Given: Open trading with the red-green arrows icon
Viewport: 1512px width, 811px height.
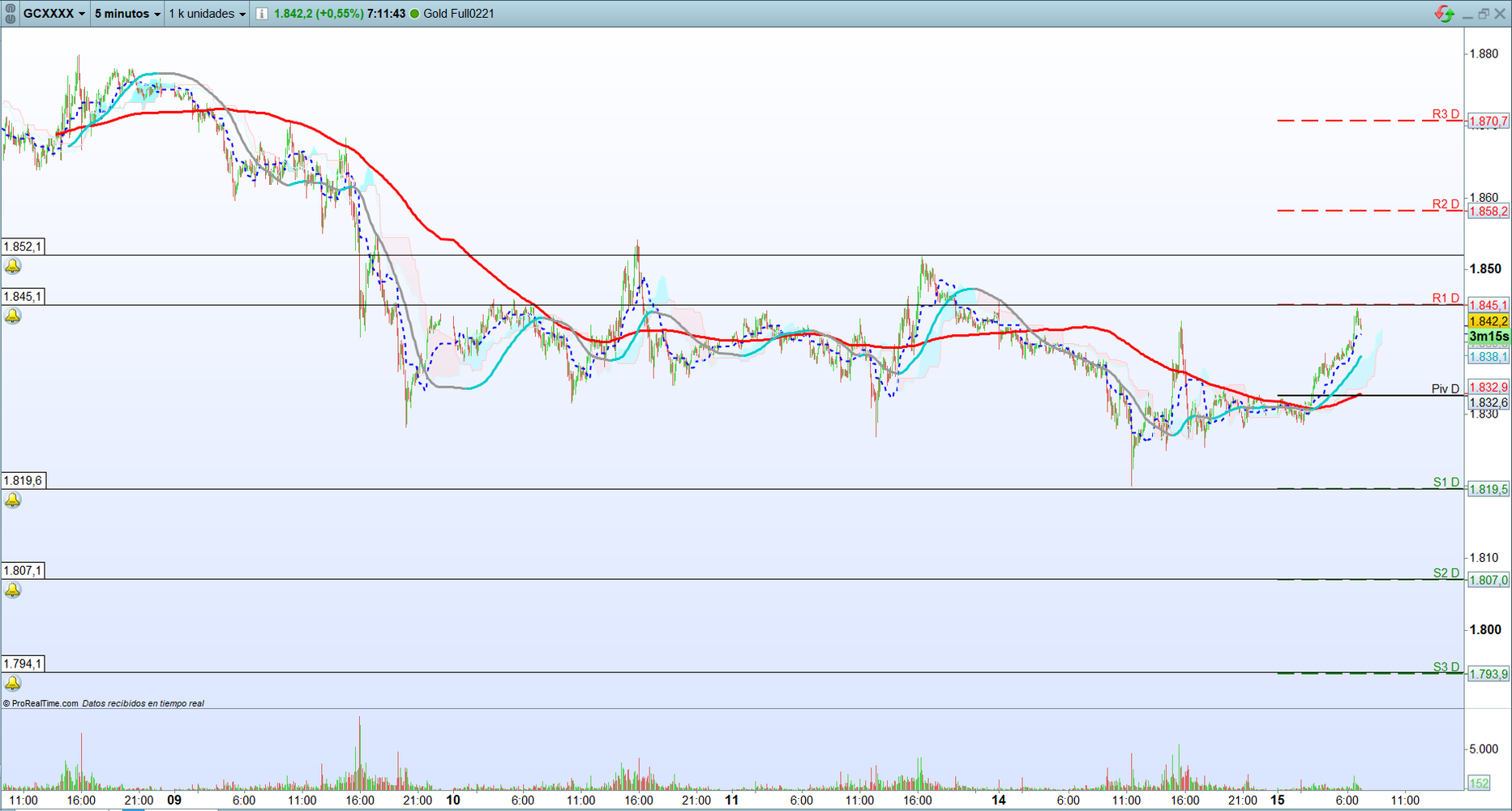Looking at the screenshot, I should (1445, 14).
